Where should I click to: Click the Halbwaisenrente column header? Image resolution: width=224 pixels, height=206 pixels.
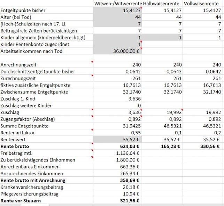[x=162, y=3]
